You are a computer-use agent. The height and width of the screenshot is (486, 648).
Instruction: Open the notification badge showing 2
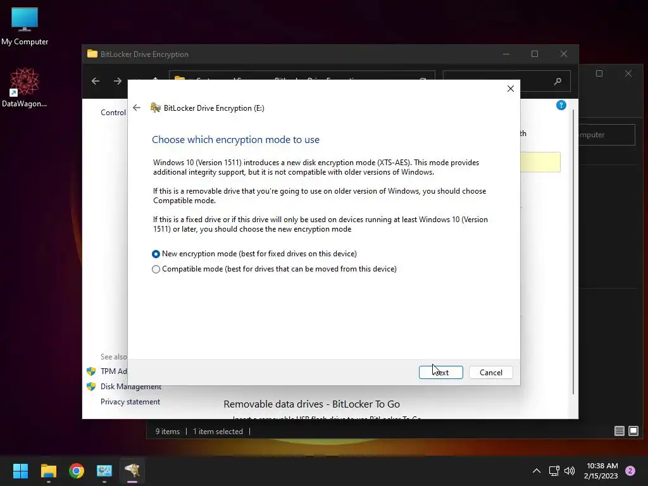pos(630,471)
